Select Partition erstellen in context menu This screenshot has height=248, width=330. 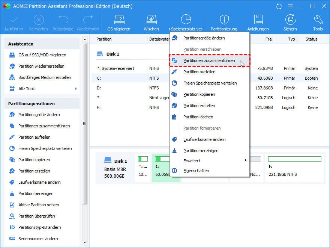(x=210, y=106)
